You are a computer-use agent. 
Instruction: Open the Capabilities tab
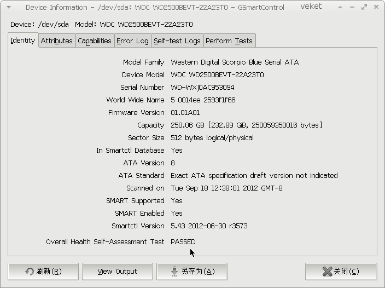tap(95, 41)
